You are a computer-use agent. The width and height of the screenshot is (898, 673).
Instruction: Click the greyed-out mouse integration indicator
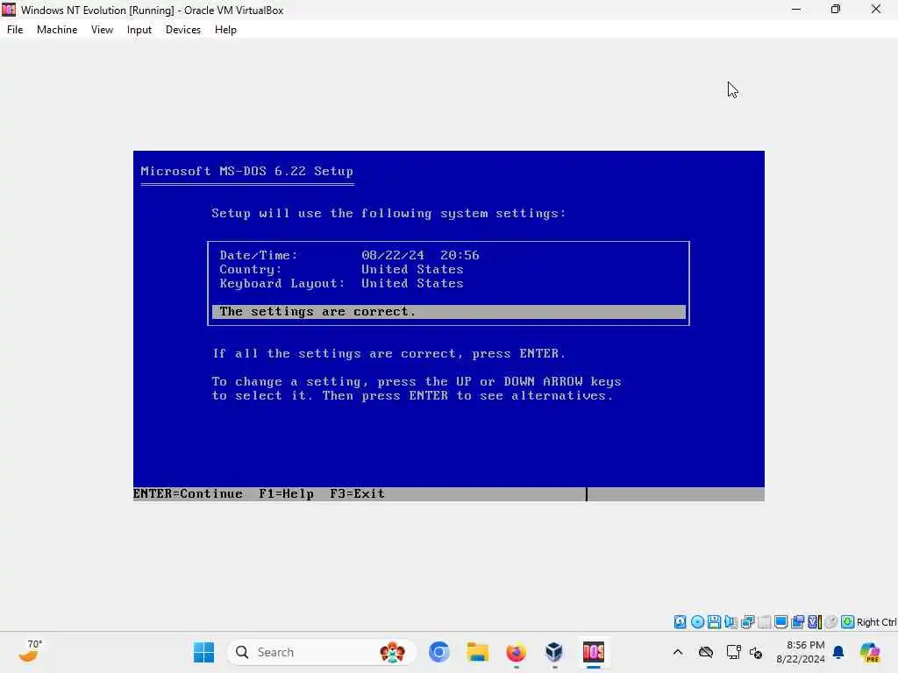click(831, 622)
